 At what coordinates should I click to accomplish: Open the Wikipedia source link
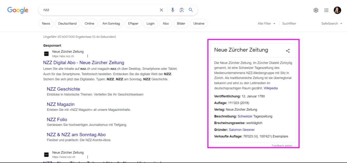click(x=271, y=88)
